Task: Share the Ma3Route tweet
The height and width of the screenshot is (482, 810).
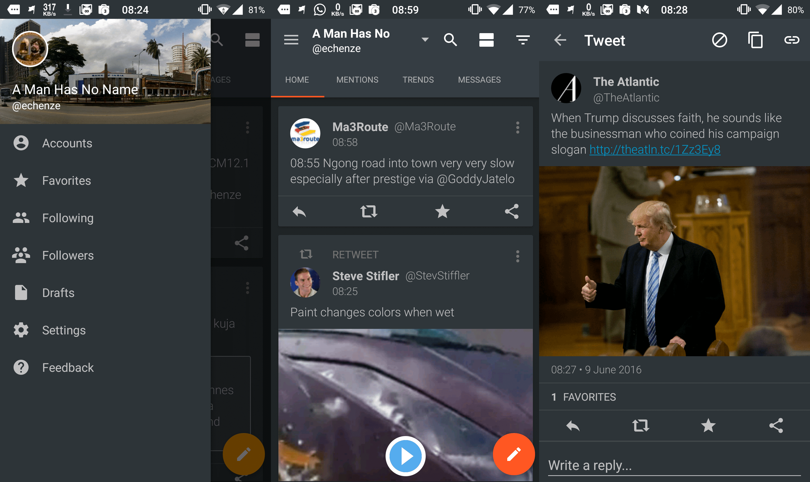Action: pyautogui.click(x=512, y=211)
